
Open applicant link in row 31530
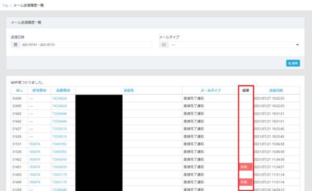coord(59,152)
